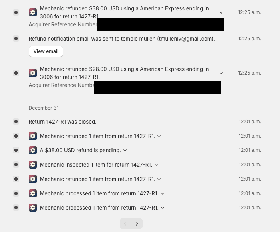Click Mechanic icon on first refunded item entry
280x232 pixels.
(33, 136)
